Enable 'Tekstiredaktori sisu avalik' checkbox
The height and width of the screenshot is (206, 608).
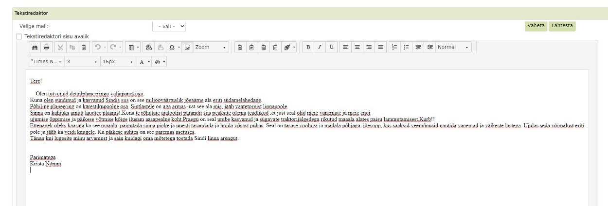[x=19, y=36]
